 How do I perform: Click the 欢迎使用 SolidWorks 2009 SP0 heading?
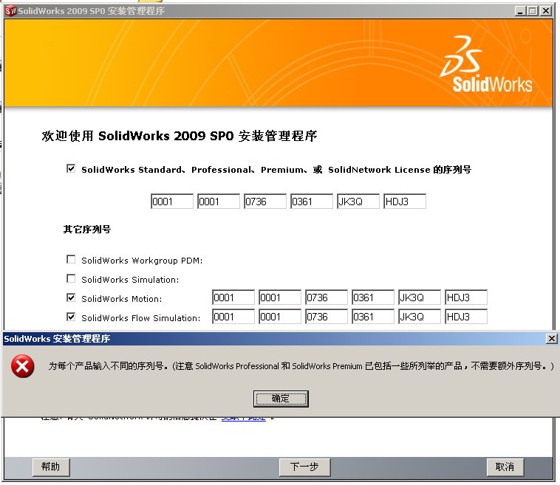tap(180, 136)
